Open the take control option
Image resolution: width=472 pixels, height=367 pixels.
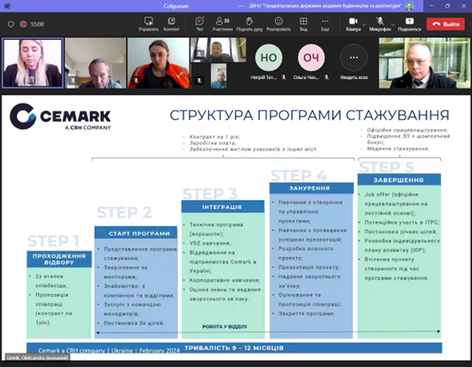click(148, 24)
